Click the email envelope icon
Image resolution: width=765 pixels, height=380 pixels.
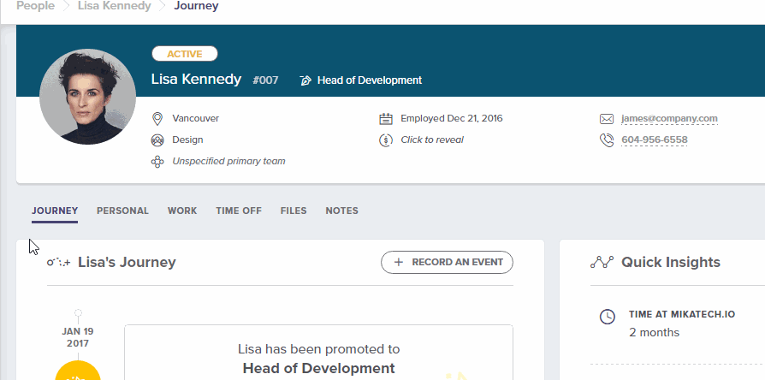pos(607,119)
